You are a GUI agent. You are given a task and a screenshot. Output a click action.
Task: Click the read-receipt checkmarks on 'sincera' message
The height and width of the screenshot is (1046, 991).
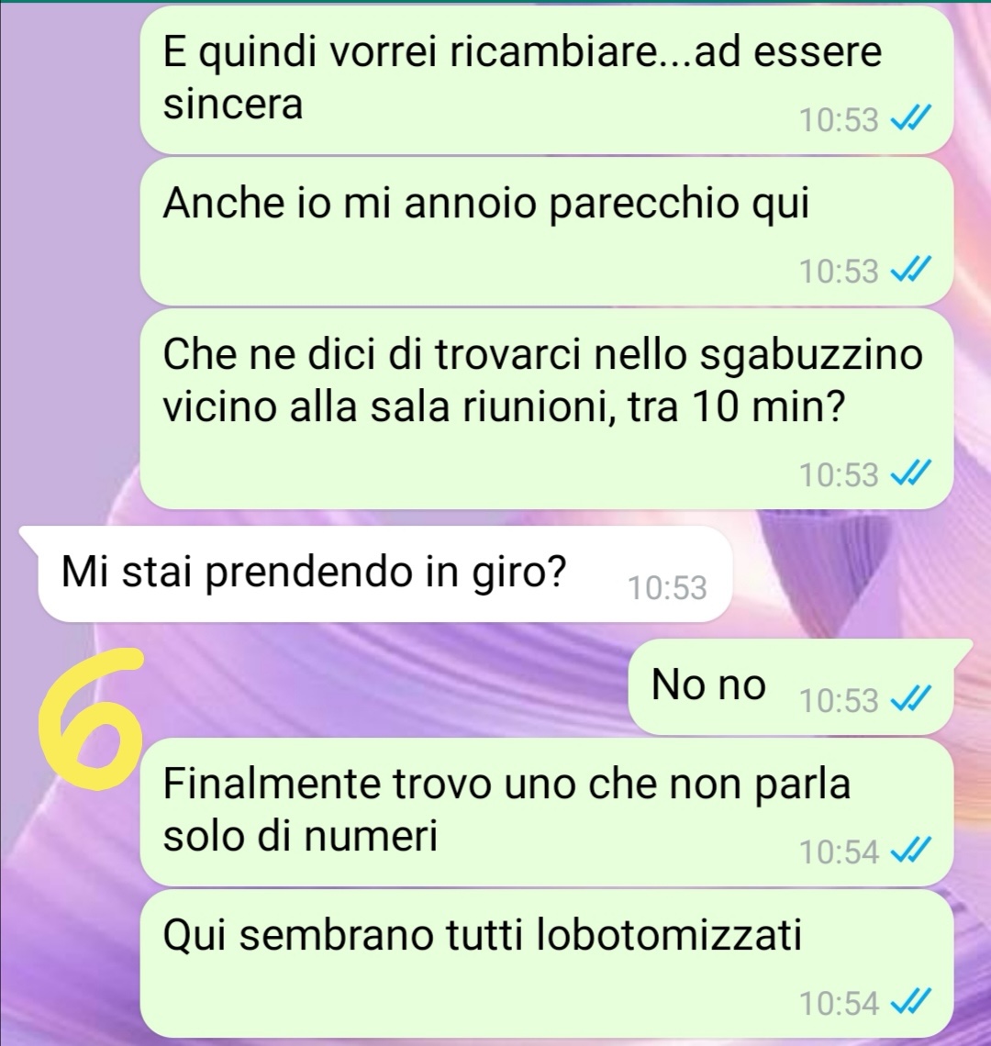pyautogui.click(x=910, y=120)
